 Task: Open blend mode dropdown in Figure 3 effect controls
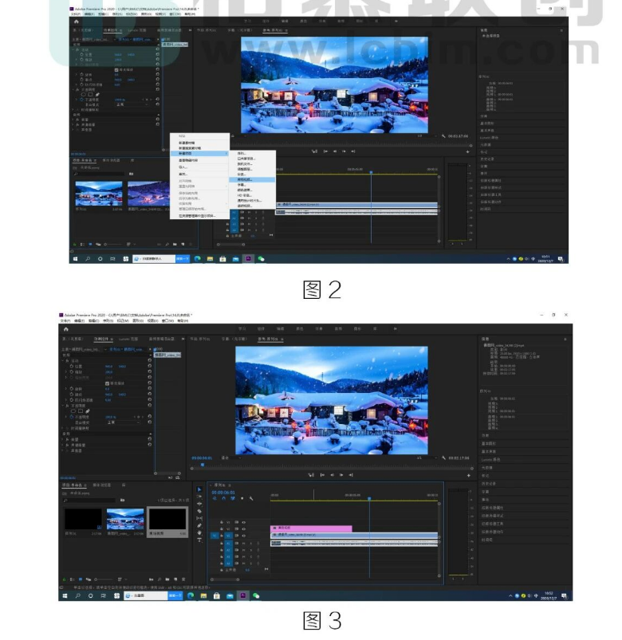click(x=124, y=422)
